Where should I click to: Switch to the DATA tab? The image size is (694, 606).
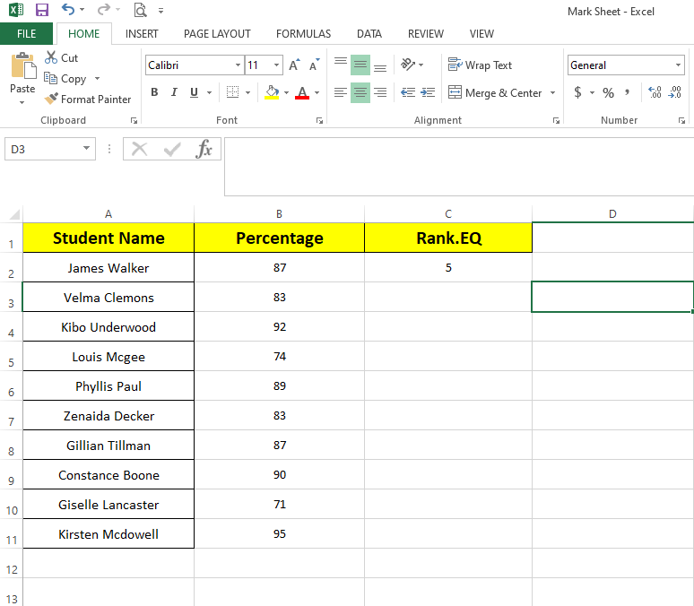(x=369, y=34)
